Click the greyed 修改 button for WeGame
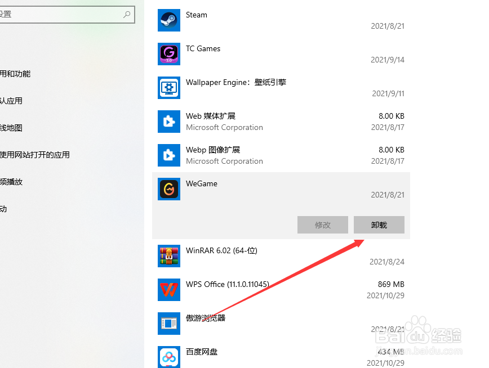The height and width of the screenshot is (368, 489). pos(322,225)
